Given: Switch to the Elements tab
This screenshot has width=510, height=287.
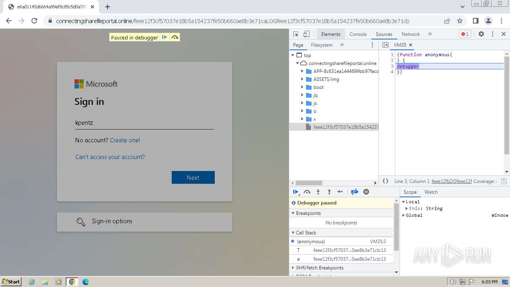Looking at the screenshot, I should (x=331, y=34).
